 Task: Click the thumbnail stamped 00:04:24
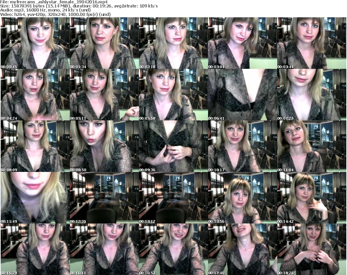35,95
